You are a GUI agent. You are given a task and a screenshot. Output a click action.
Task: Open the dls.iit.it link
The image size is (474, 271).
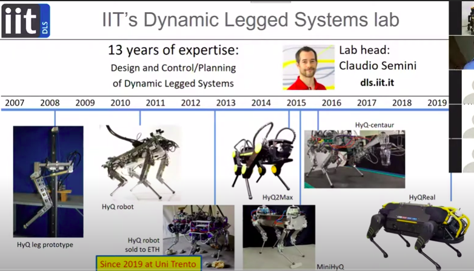tap(377, 82)
